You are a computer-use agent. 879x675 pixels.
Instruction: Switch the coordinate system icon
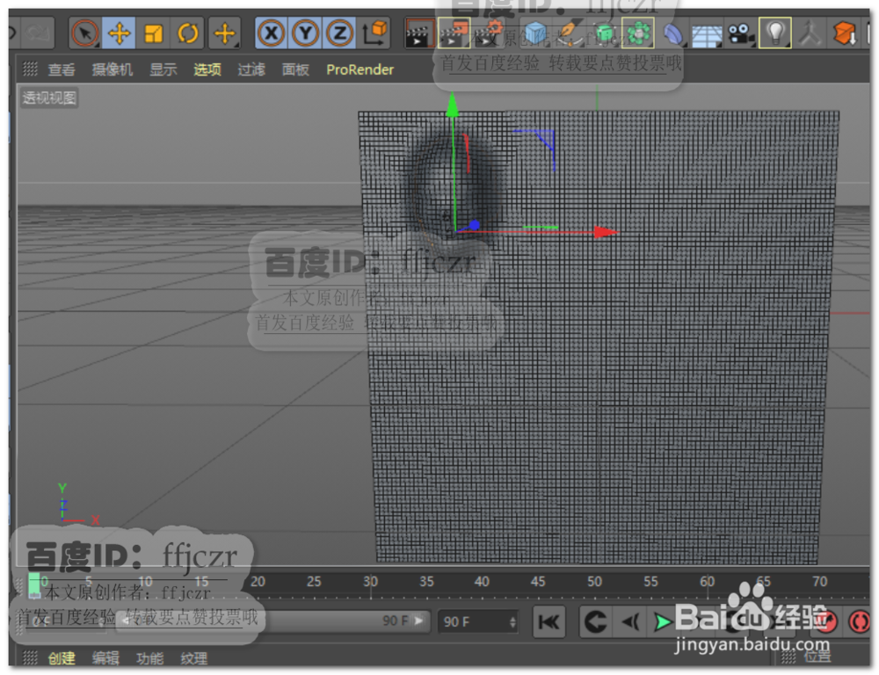375,33
